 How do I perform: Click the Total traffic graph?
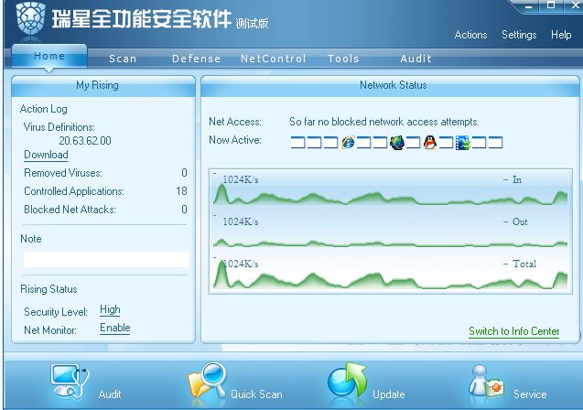(x=391, y=273)
